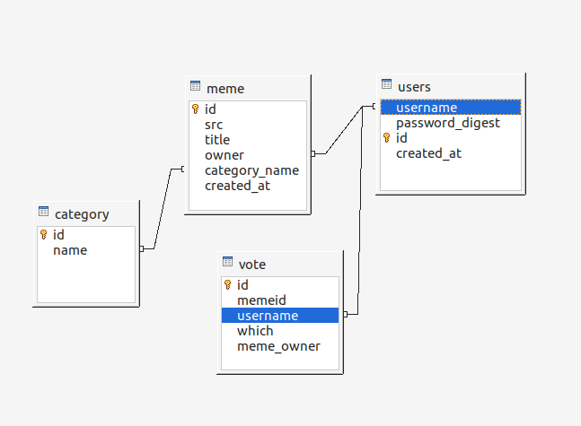Click the users table icon

point(386,84)
